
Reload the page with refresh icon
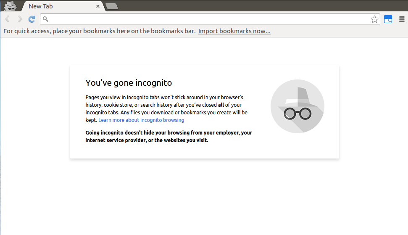(32, 19)
